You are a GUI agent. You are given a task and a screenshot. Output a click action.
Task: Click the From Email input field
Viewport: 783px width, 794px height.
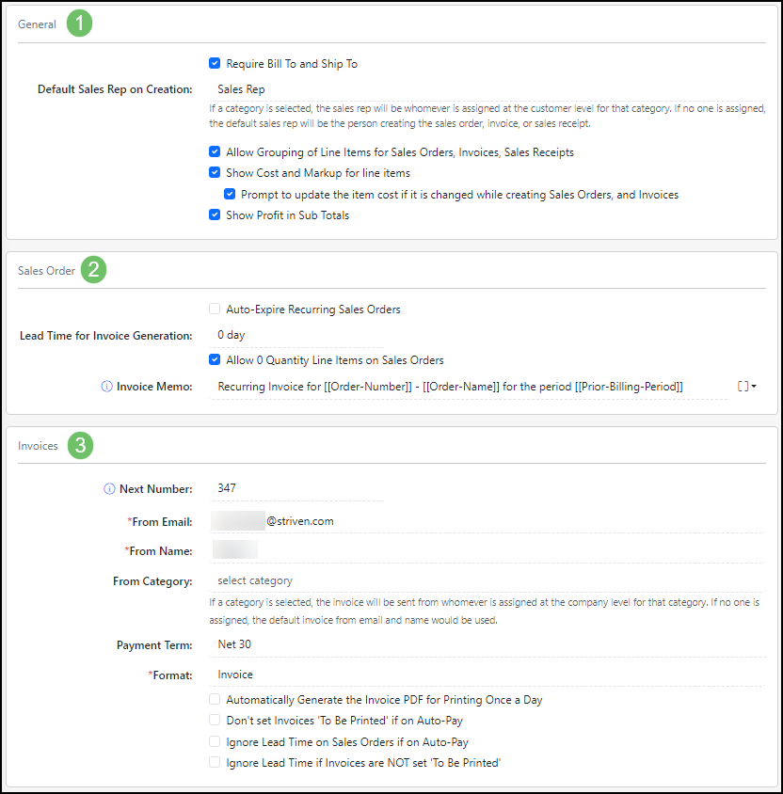[x=487, y=521]
